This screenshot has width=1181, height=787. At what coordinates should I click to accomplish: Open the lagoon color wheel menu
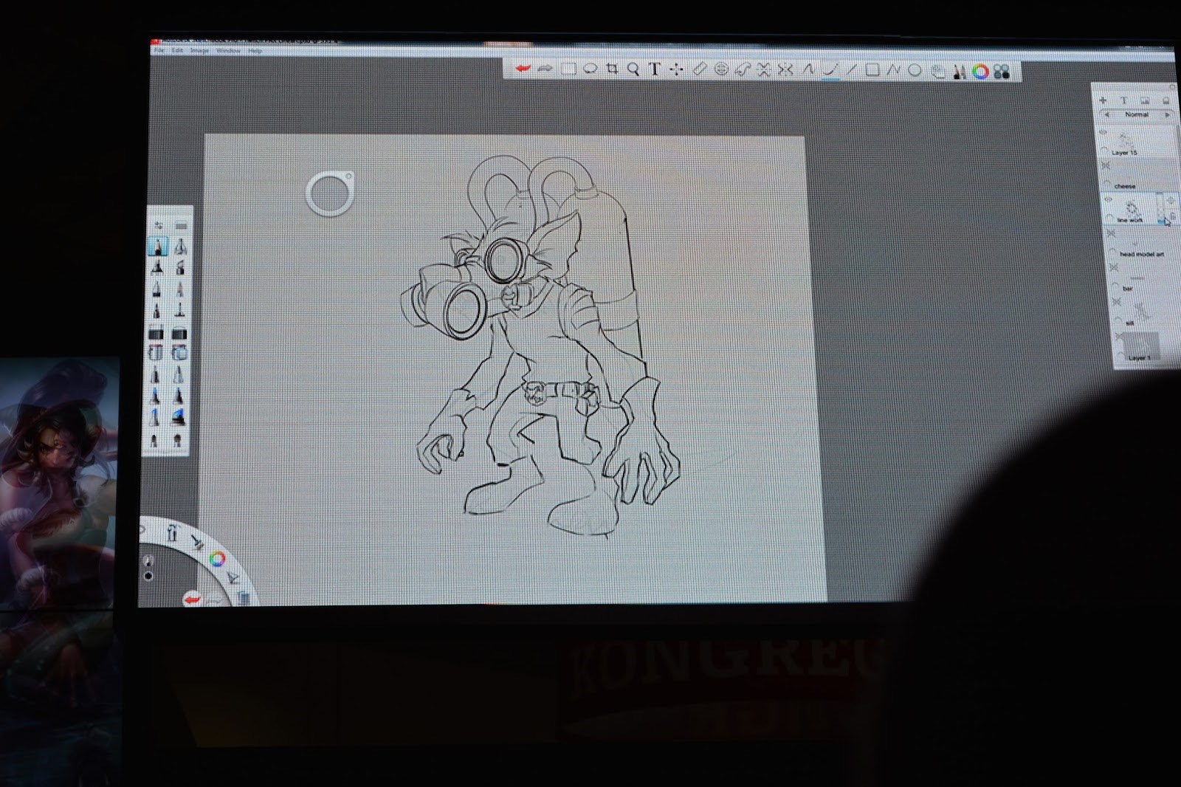pos(217,559)
